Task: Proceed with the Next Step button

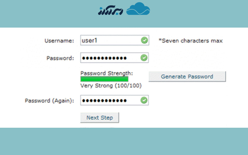Action: [x=100, y=118]
